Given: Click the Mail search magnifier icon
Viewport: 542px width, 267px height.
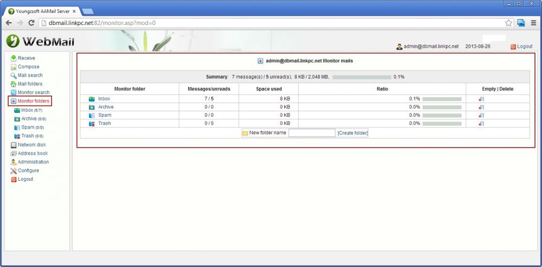Looking at the screenshot, I should 14,75.
